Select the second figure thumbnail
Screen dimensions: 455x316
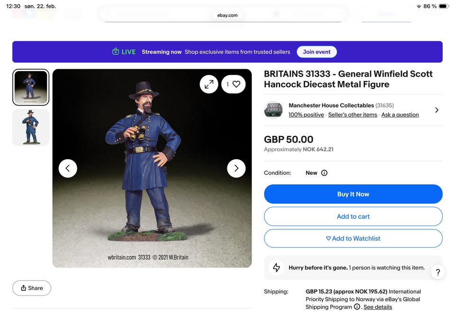coord(31,127)
